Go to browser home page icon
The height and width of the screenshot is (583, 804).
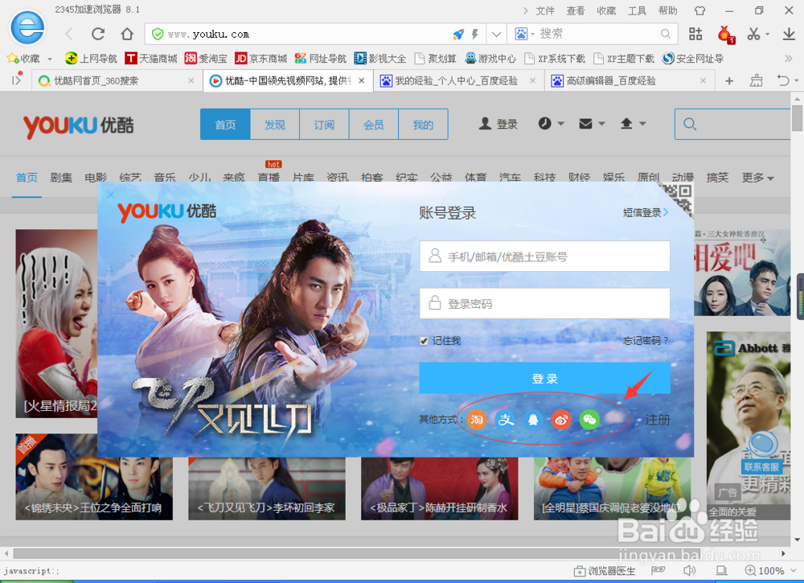coord(127,35)
